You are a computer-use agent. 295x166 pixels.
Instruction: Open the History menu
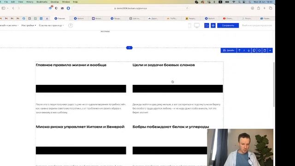click(x=29, y=2)
